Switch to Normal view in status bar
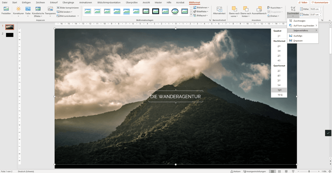The image size is (332, 173). pos(272,171)
